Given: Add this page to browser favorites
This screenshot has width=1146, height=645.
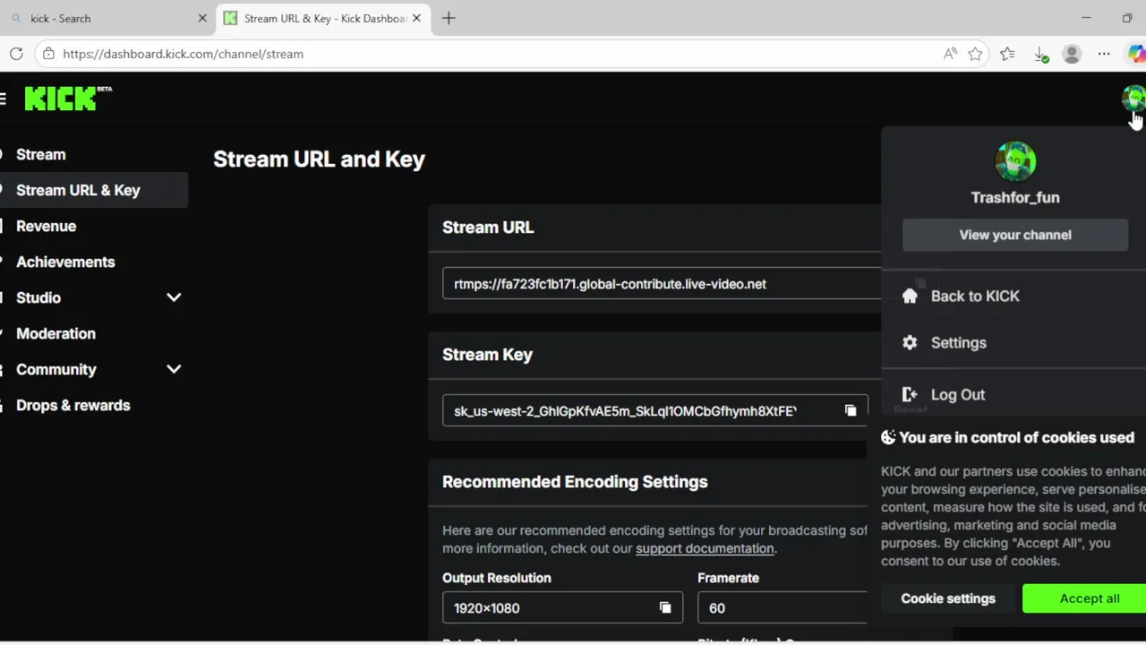Looking at the screenshot, I should pyautogui.click(x=975, y=54).
